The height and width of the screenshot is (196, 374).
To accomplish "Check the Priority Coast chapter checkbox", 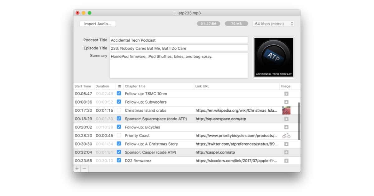I will coord(119,135).
